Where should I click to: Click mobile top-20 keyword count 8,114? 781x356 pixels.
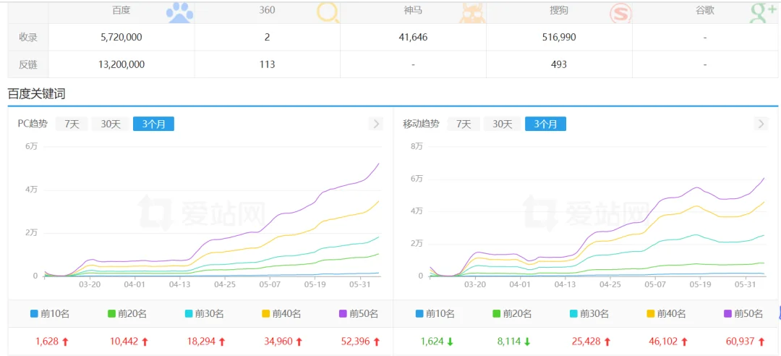point(510,342)
